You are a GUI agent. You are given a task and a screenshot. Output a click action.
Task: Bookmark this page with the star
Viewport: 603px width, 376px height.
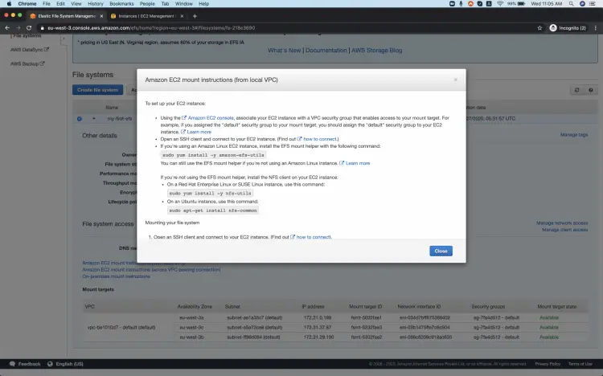tap(539, 28)
